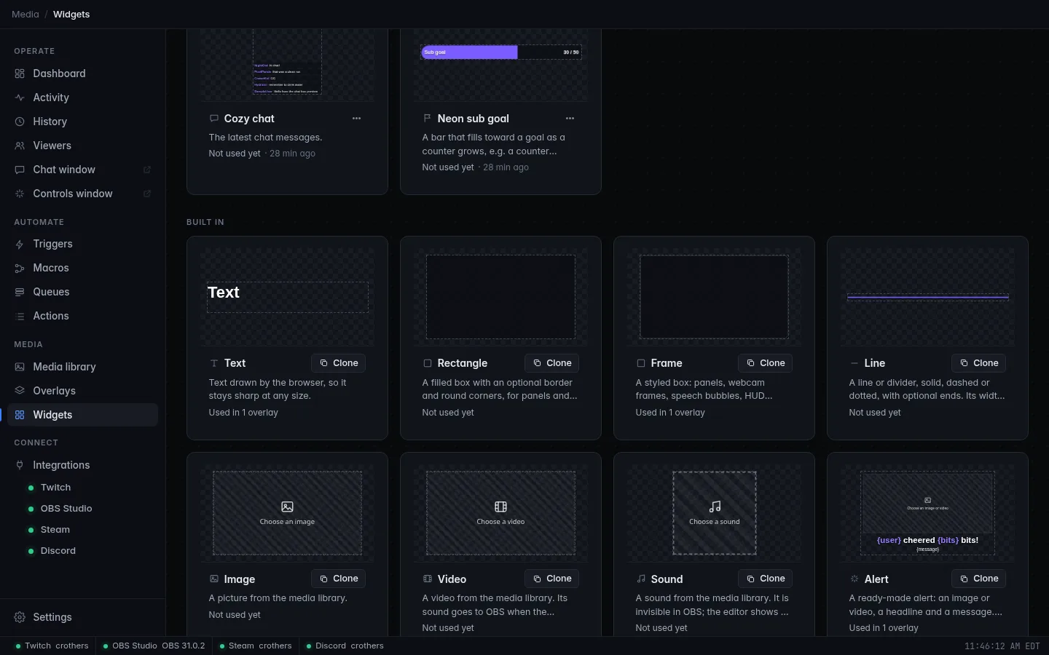Image resolution: width=1049 pixels, height=655 pixels.
Task: Click the Actions list icon
Action: [x=20, y=317]
